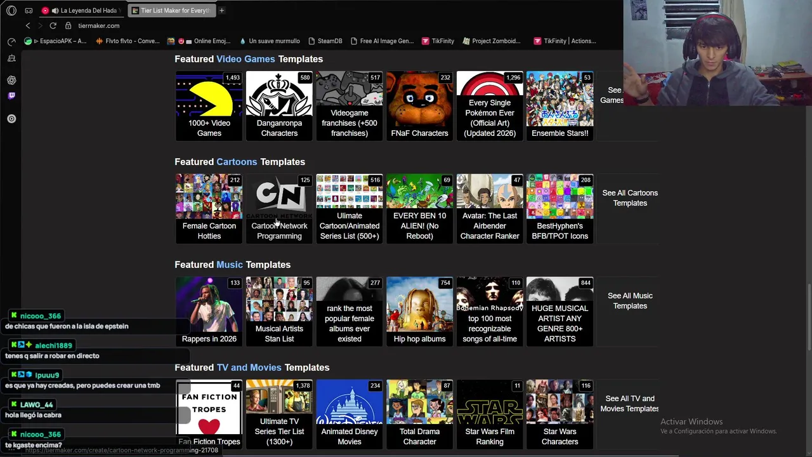Open Ultimate TV Series Tier List template

click(x=279, y=414)
